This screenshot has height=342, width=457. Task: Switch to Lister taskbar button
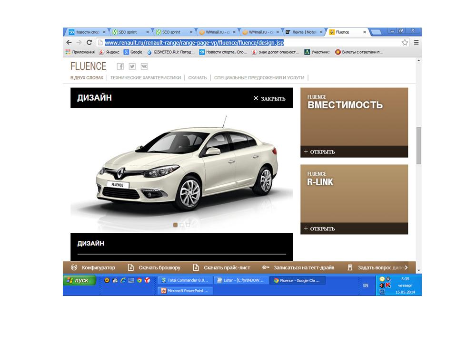pyautogui.click(x=241, y=280)
